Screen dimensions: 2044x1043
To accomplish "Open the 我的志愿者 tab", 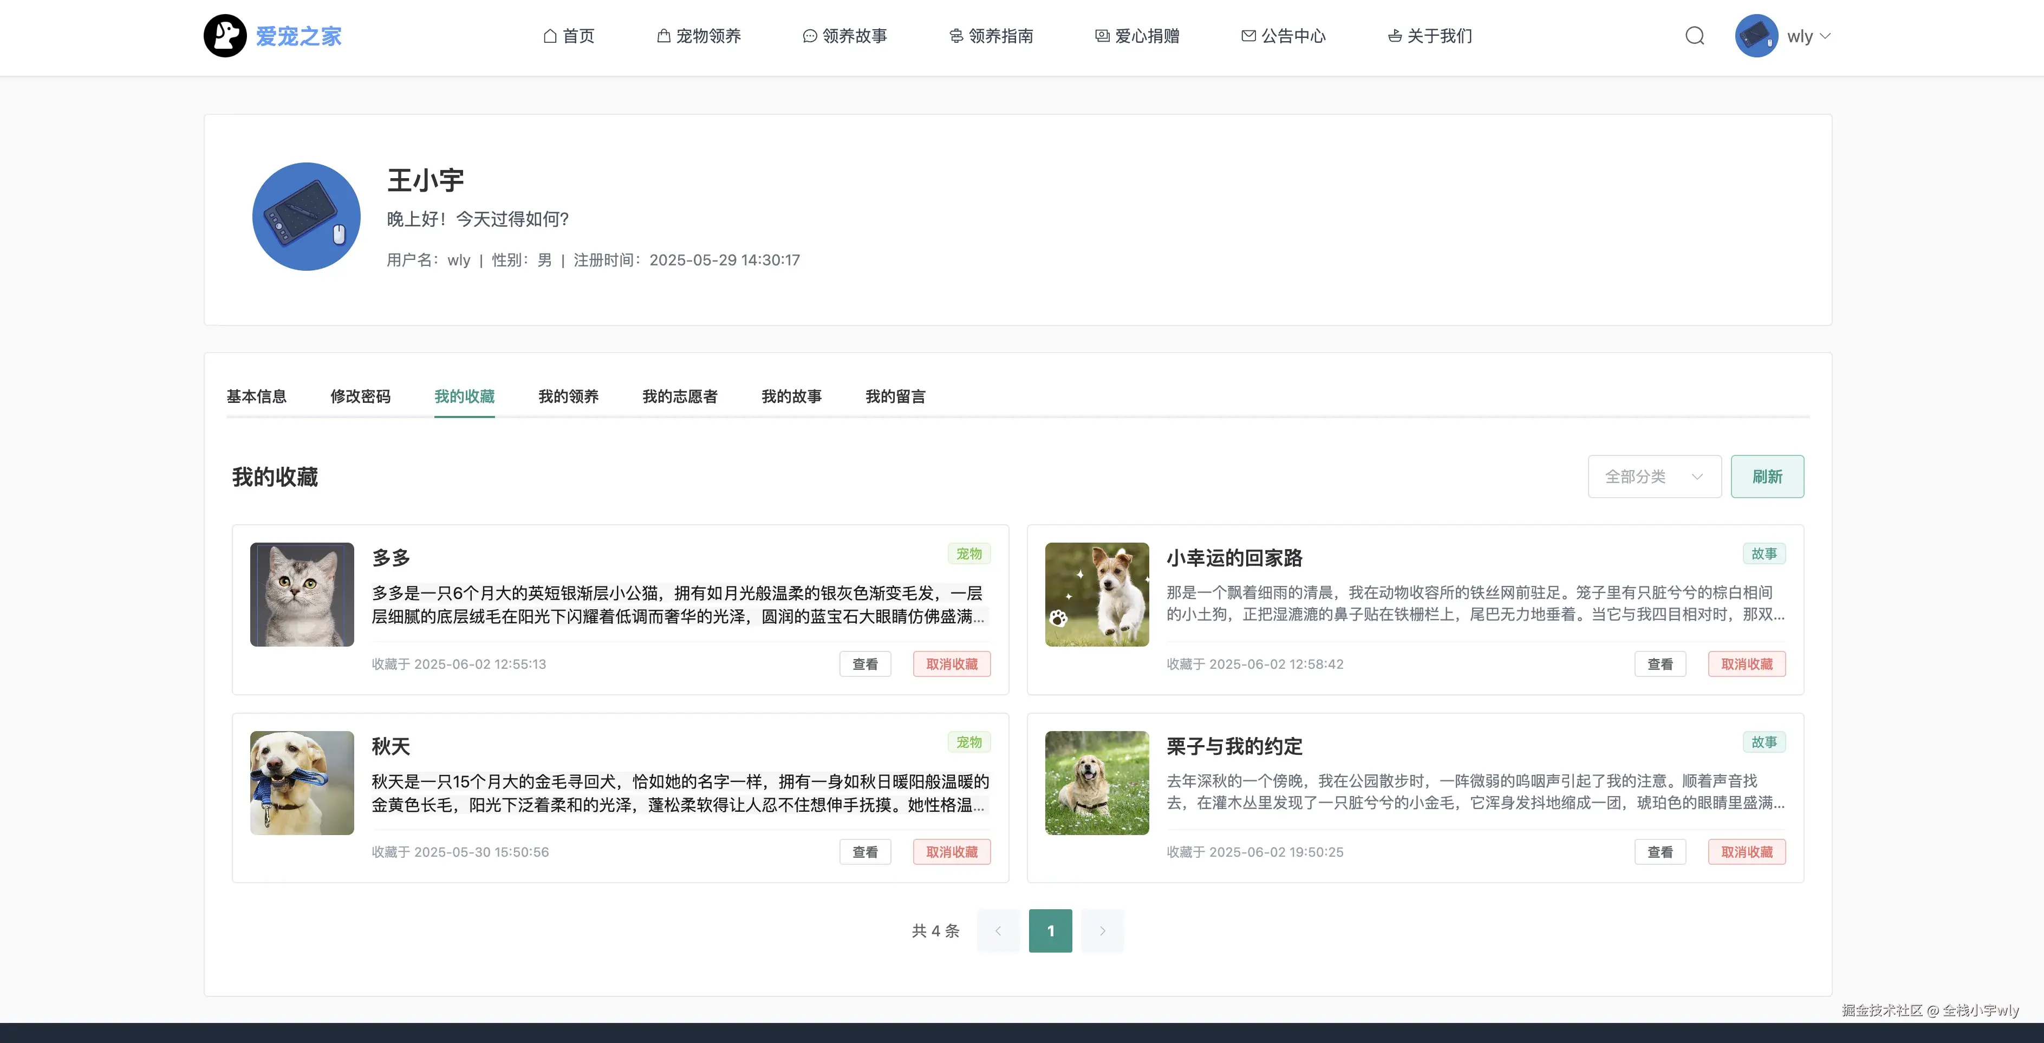I will (x=679, y=396).
